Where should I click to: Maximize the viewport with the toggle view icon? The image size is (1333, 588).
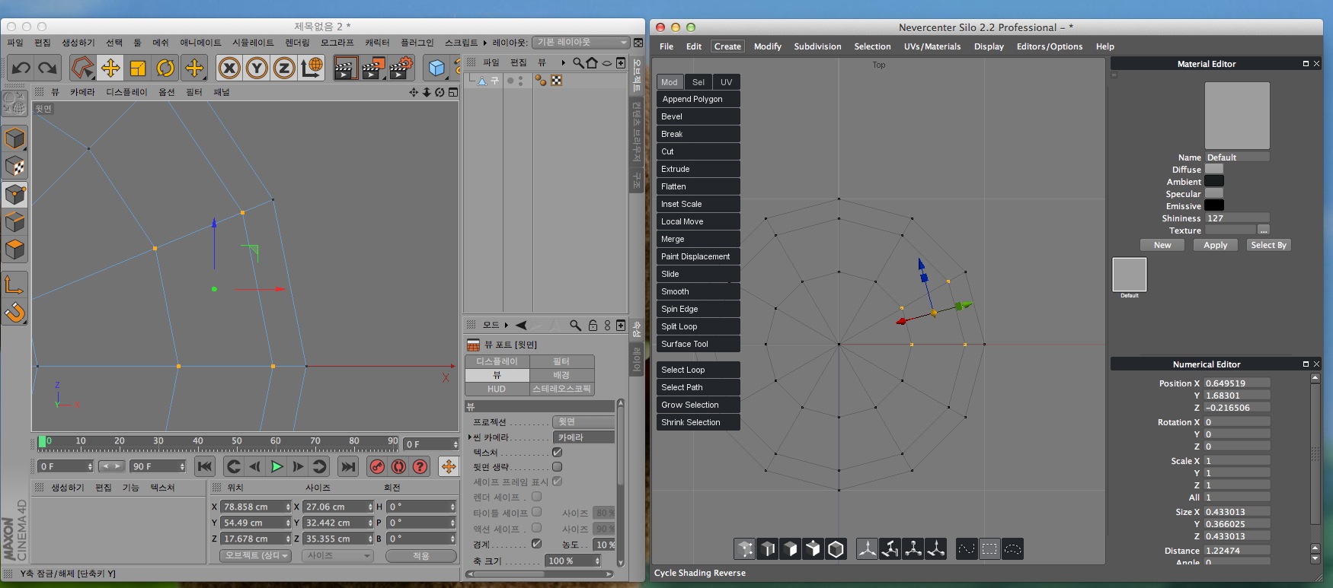[x=453, y=92]
